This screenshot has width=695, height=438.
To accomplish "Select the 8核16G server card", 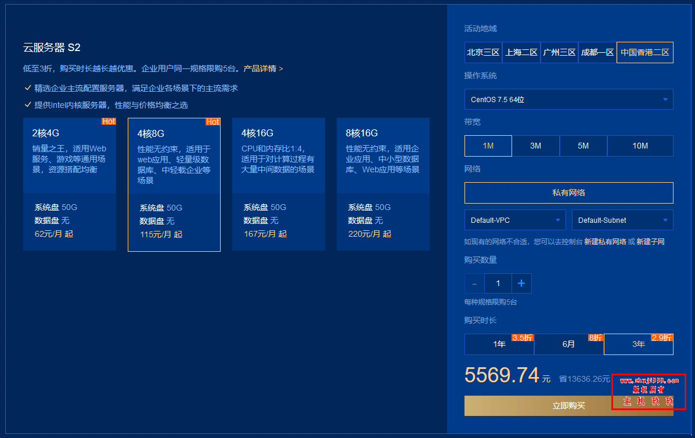I will pyautogui.click(x=383, y=184).
